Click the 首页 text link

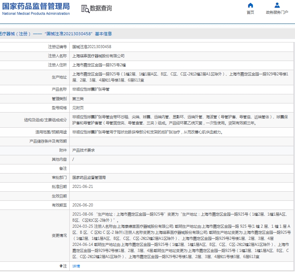pyautogui.click(x=250, y=13)
